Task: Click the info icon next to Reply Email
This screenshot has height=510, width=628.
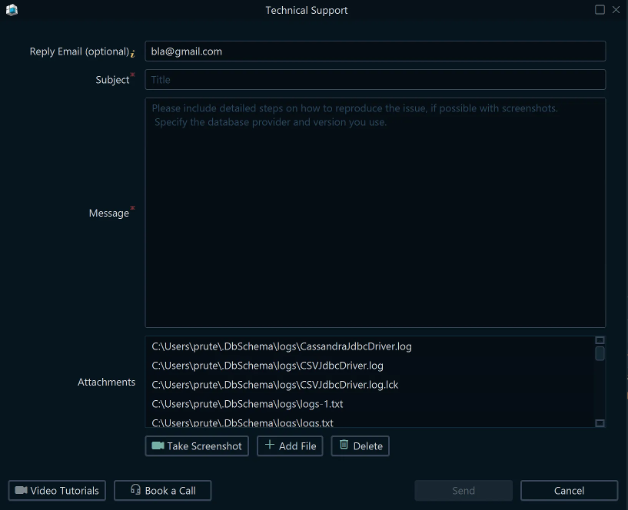Action: click(x=133, y=54)
